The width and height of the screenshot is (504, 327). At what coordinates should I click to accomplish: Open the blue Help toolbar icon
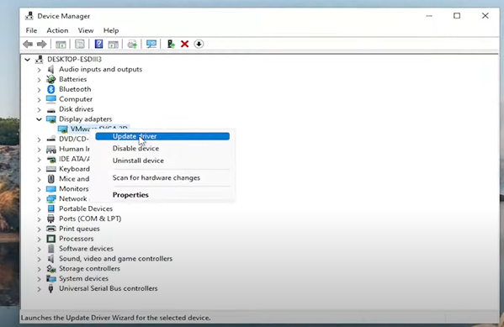(x=98, y=44)
